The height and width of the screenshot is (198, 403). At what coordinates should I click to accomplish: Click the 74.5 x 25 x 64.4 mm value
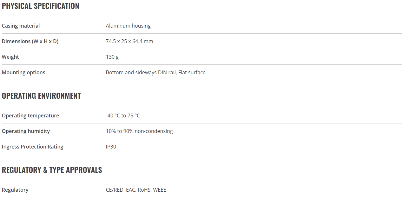[129, 41]
